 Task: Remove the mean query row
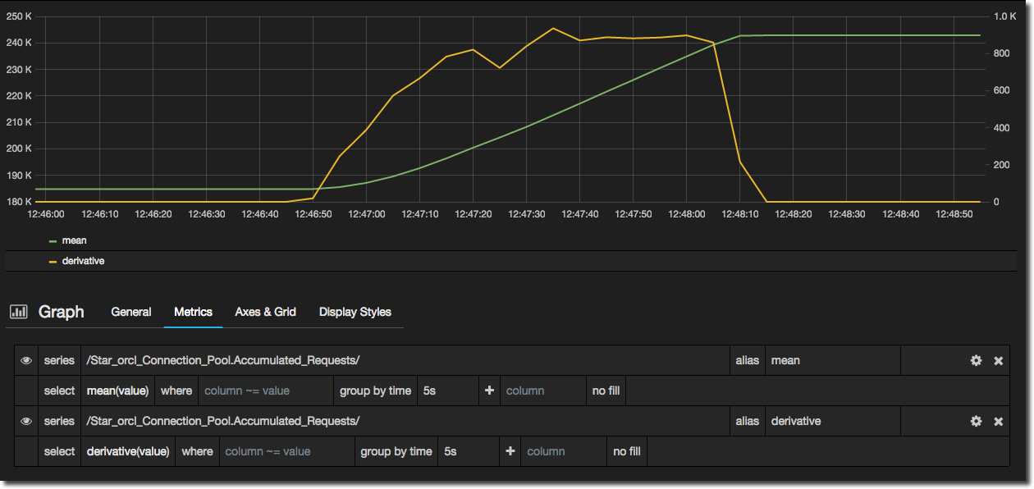tap(999, 360)
